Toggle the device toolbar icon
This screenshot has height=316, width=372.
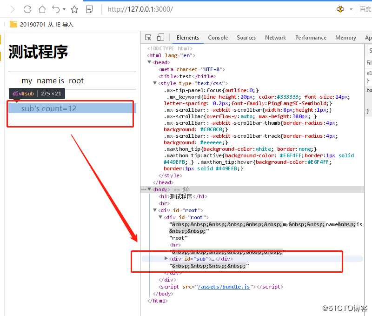tap(160, 37)
